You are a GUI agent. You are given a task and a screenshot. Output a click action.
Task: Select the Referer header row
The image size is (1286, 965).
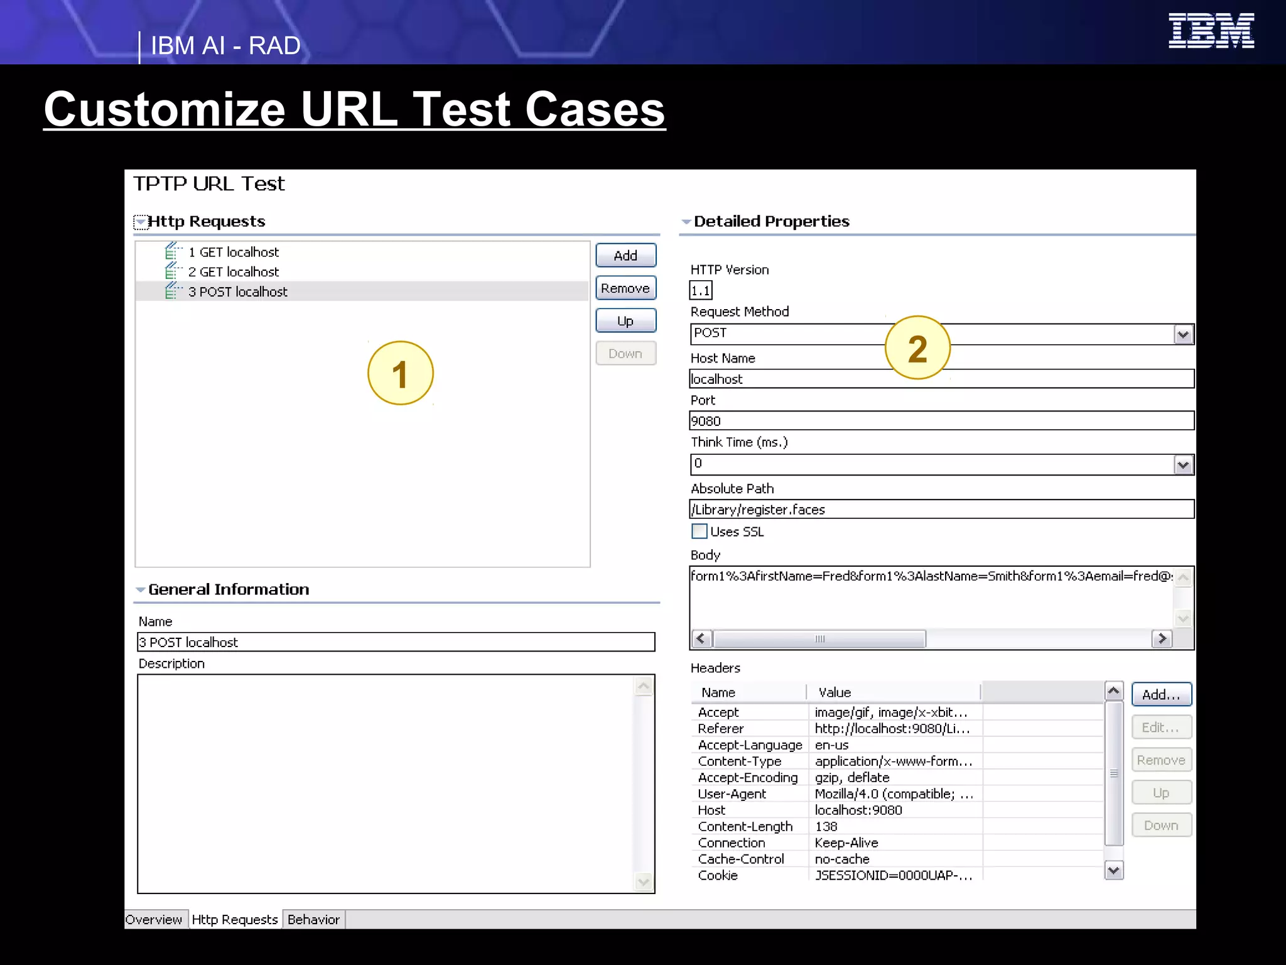[897, 729]
